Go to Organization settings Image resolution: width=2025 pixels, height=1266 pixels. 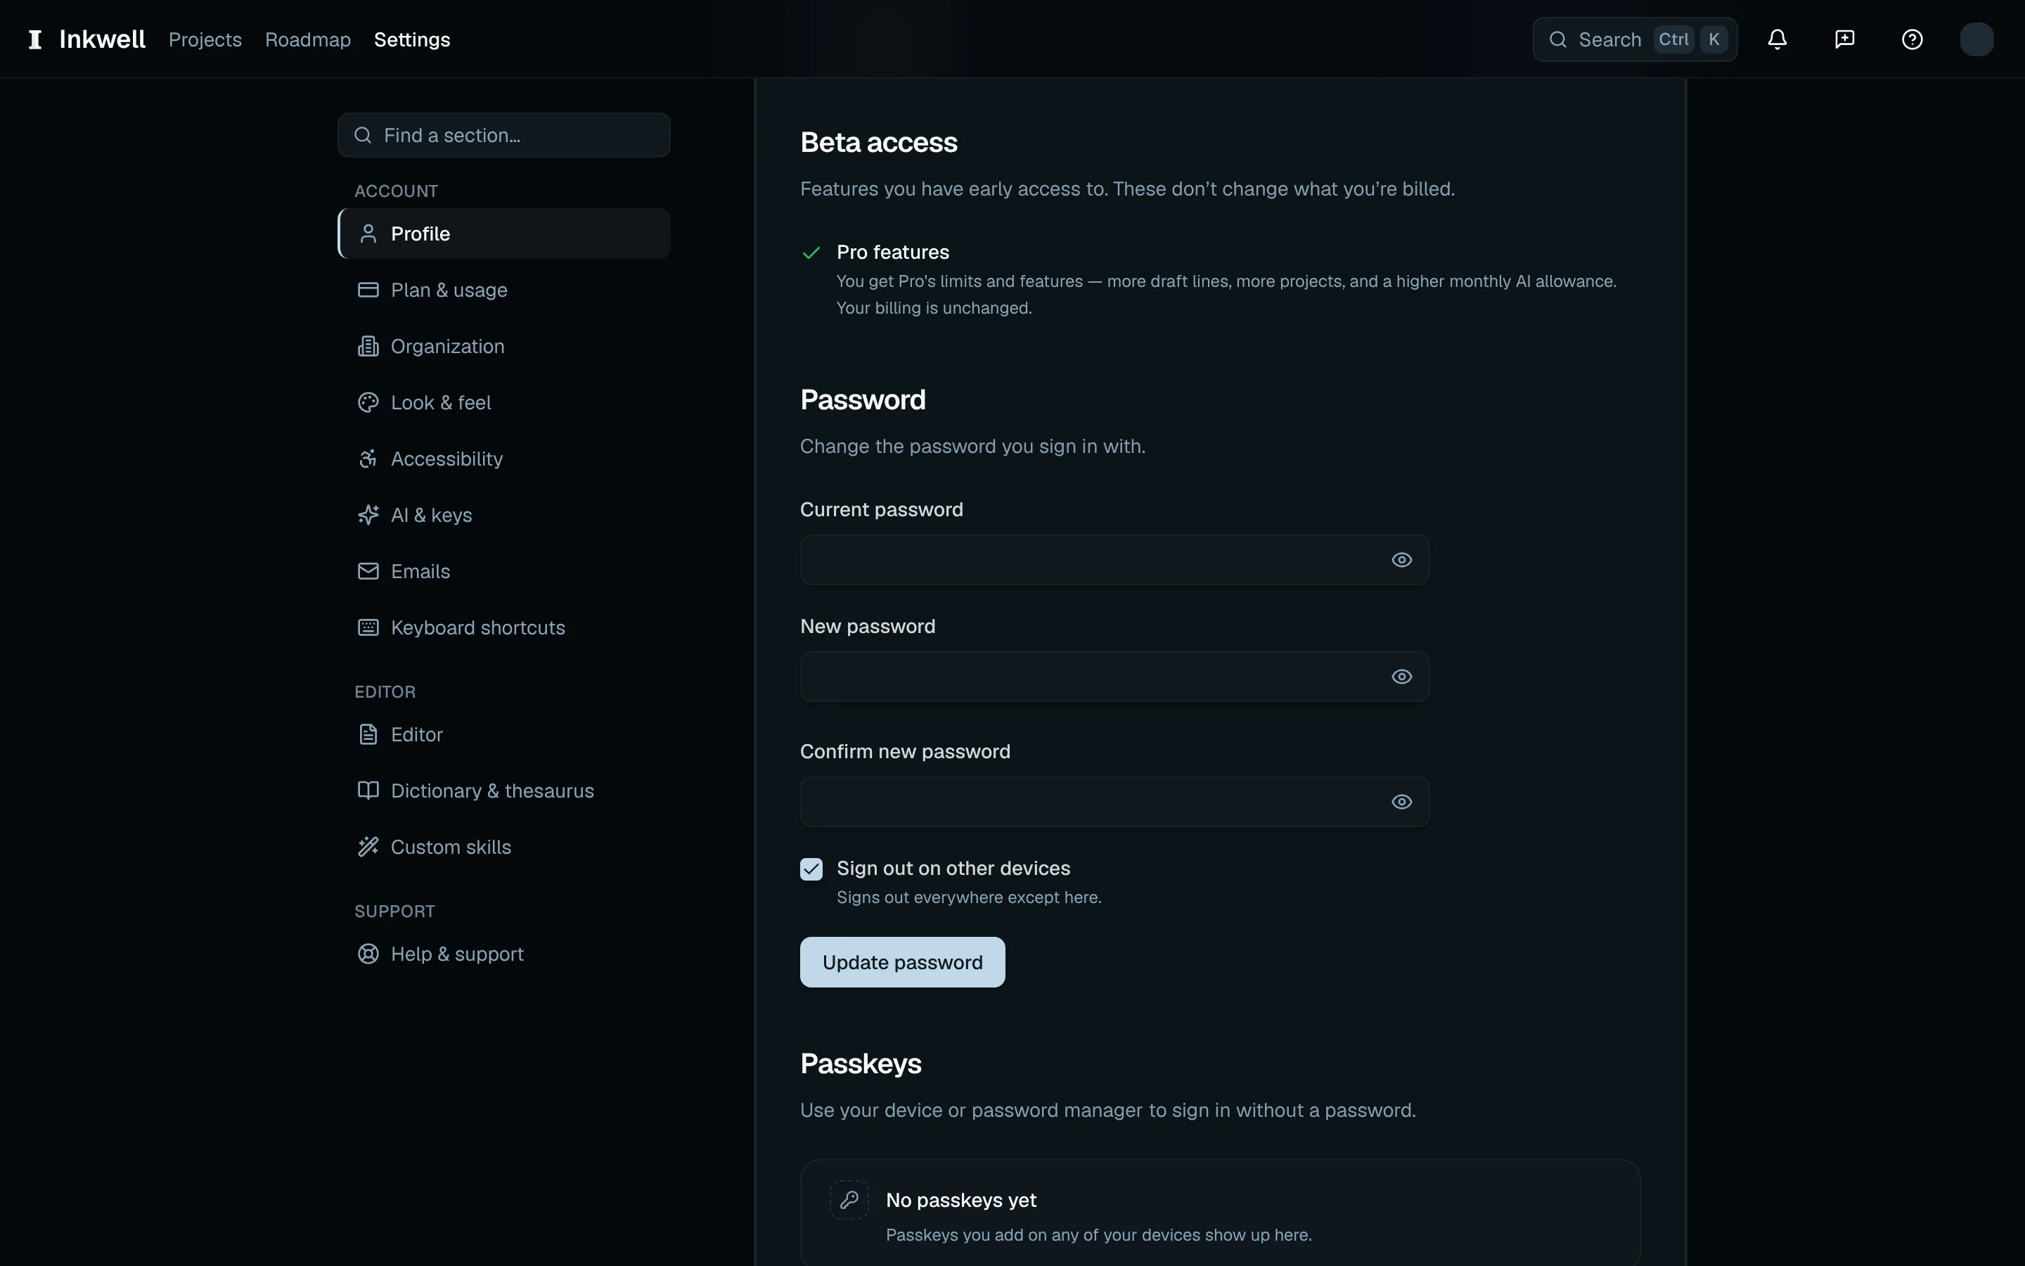click(503, 346)
